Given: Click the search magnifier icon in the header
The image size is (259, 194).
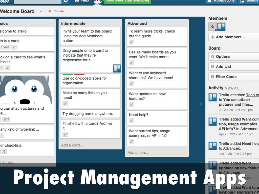Looking at the screenshot, I should click(x=65, y=1).
